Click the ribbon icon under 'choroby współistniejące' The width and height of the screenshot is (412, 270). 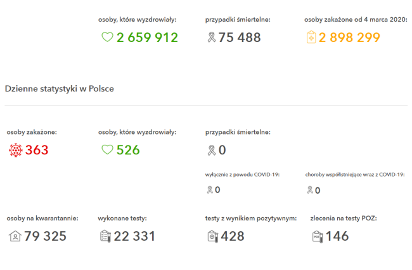310,189
